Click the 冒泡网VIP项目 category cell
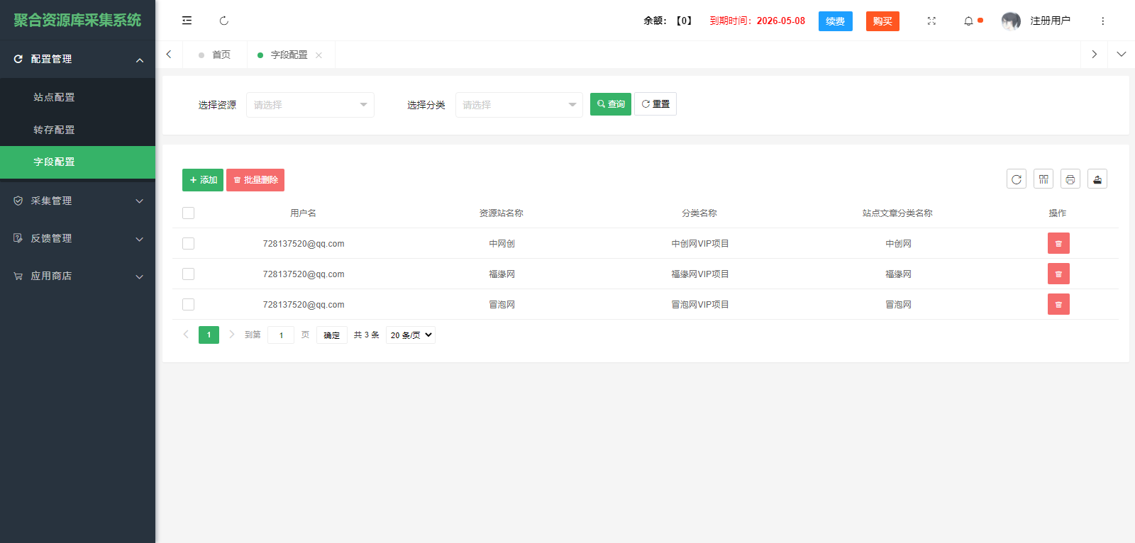 [x=700, y=305]
